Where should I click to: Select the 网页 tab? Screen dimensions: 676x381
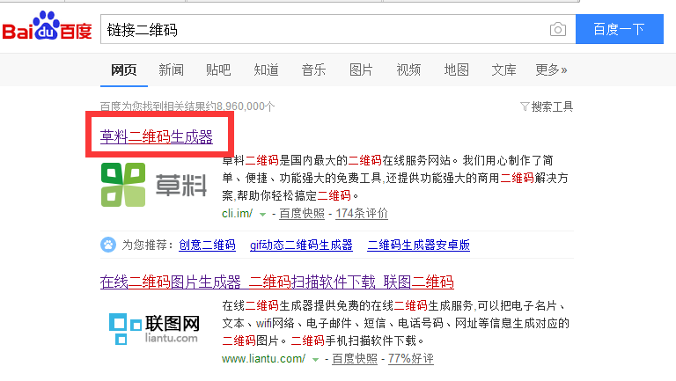tap(124, 70)
